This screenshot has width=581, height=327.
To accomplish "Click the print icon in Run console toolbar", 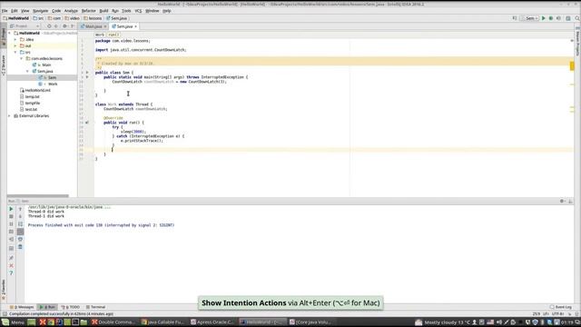I will pos(20,240).
